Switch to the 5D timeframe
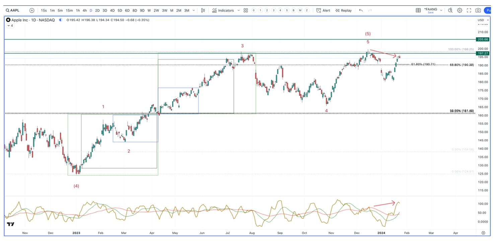The image size is (497, 241). [120, 10]
